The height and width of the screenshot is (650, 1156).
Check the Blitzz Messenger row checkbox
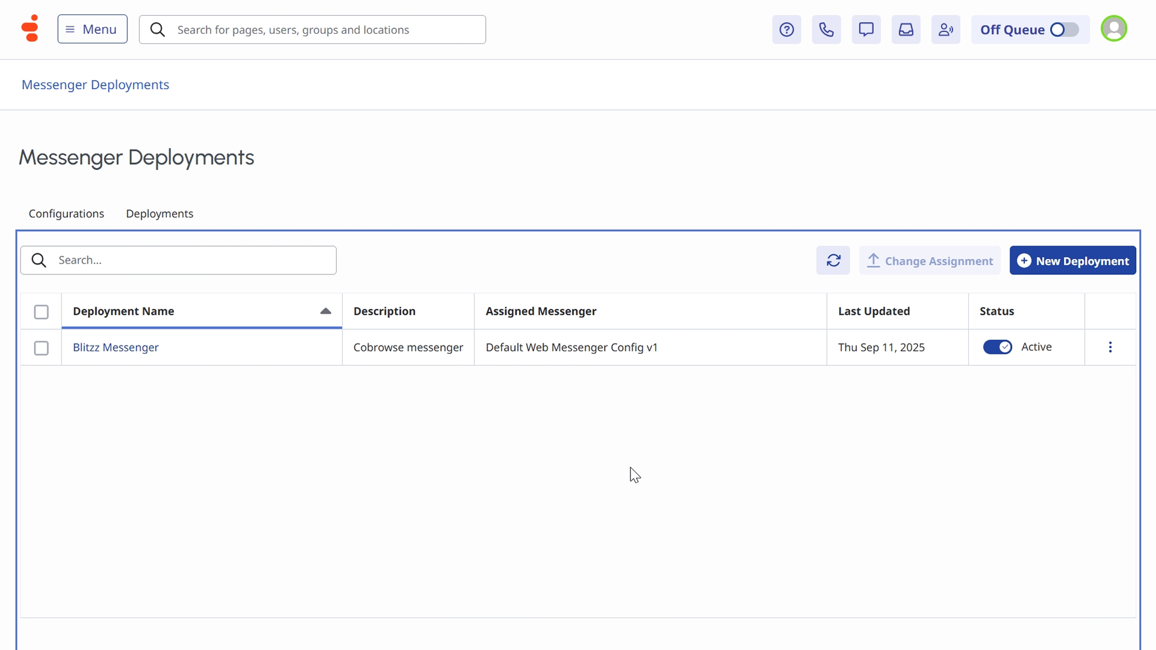pos(41,348)
